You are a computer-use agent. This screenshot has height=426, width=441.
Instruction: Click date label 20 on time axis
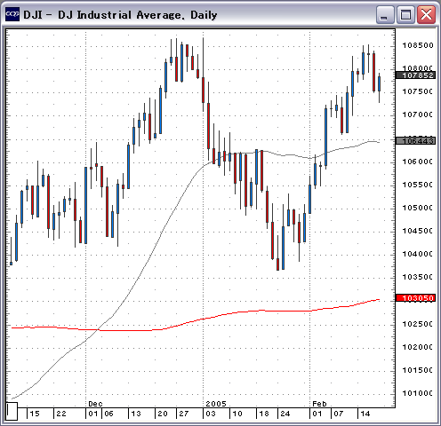[163, 414]
